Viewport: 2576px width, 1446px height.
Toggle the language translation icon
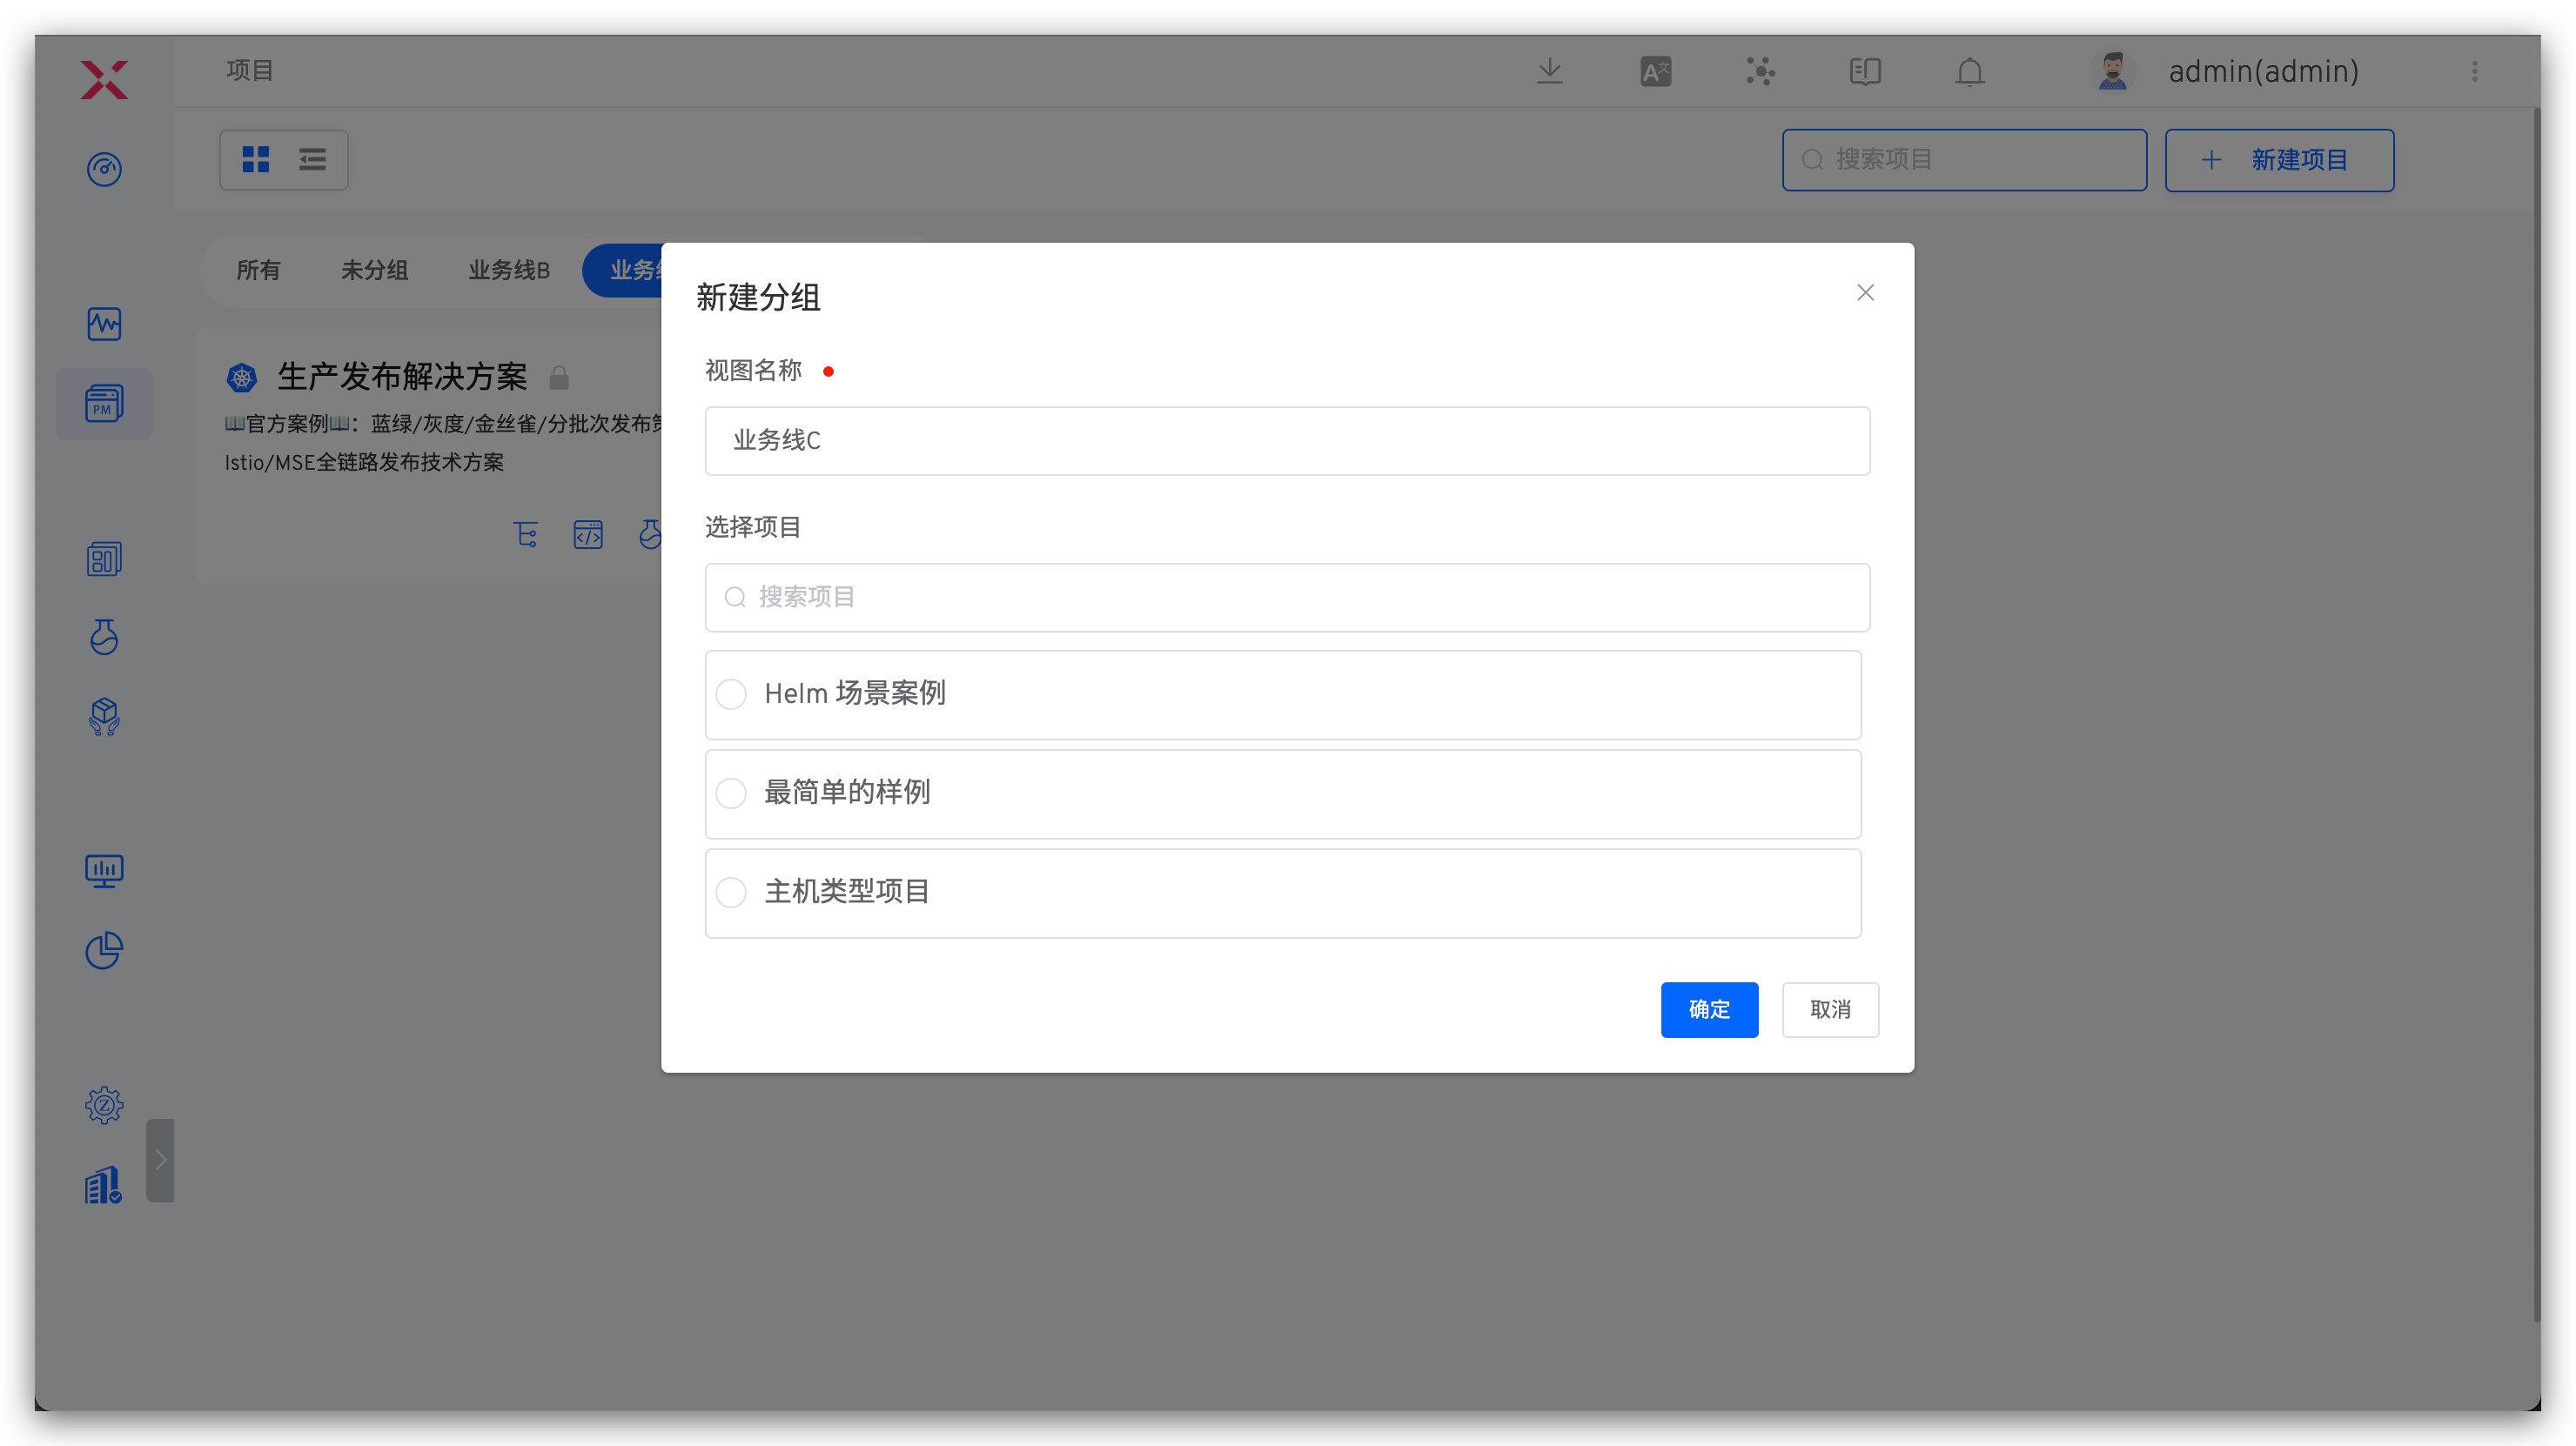[1655, 72]
